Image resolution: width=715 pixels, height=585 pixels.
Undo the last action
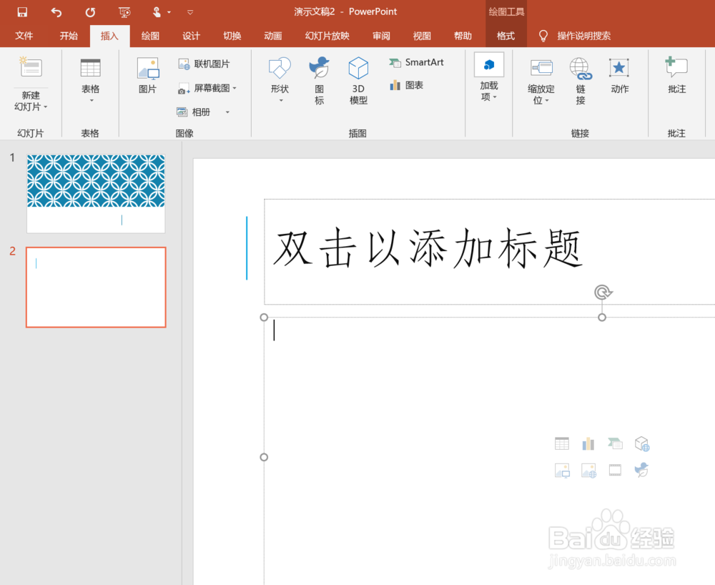[x=56, y=12]
